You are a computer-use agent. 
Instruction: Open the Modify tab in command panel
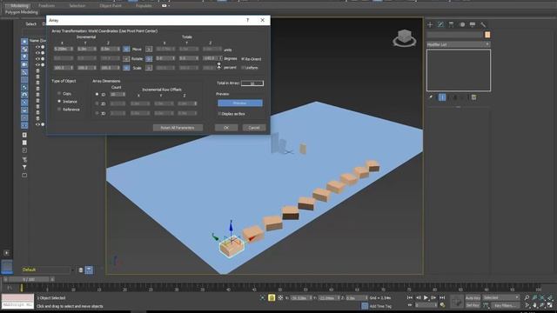440,24
